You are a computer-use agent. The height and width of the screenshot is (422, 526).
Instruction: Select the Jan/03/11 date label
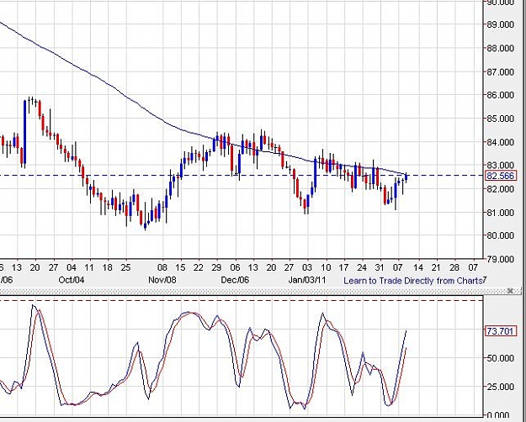click(x=307, y=280)
